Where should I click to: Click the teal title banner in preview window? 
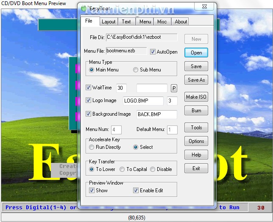pyautogui.click(x=58, y=25)
